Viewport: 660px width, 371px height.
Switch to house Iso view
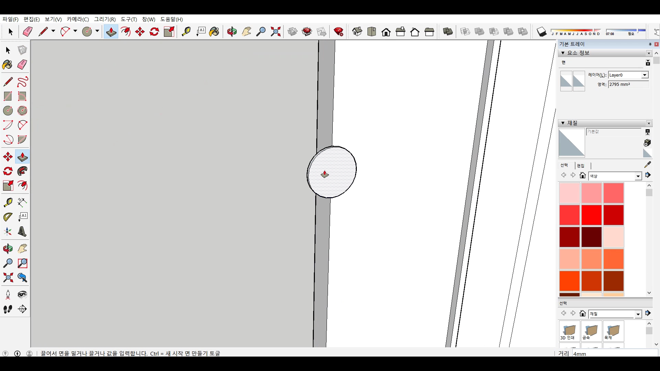coord(357,32)
